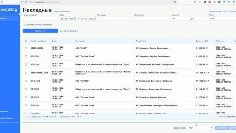Collapse filter via 'Свернуть фильтр' toggle
The height and width of the screenshot is (133, 236).
tap(63, 11)
